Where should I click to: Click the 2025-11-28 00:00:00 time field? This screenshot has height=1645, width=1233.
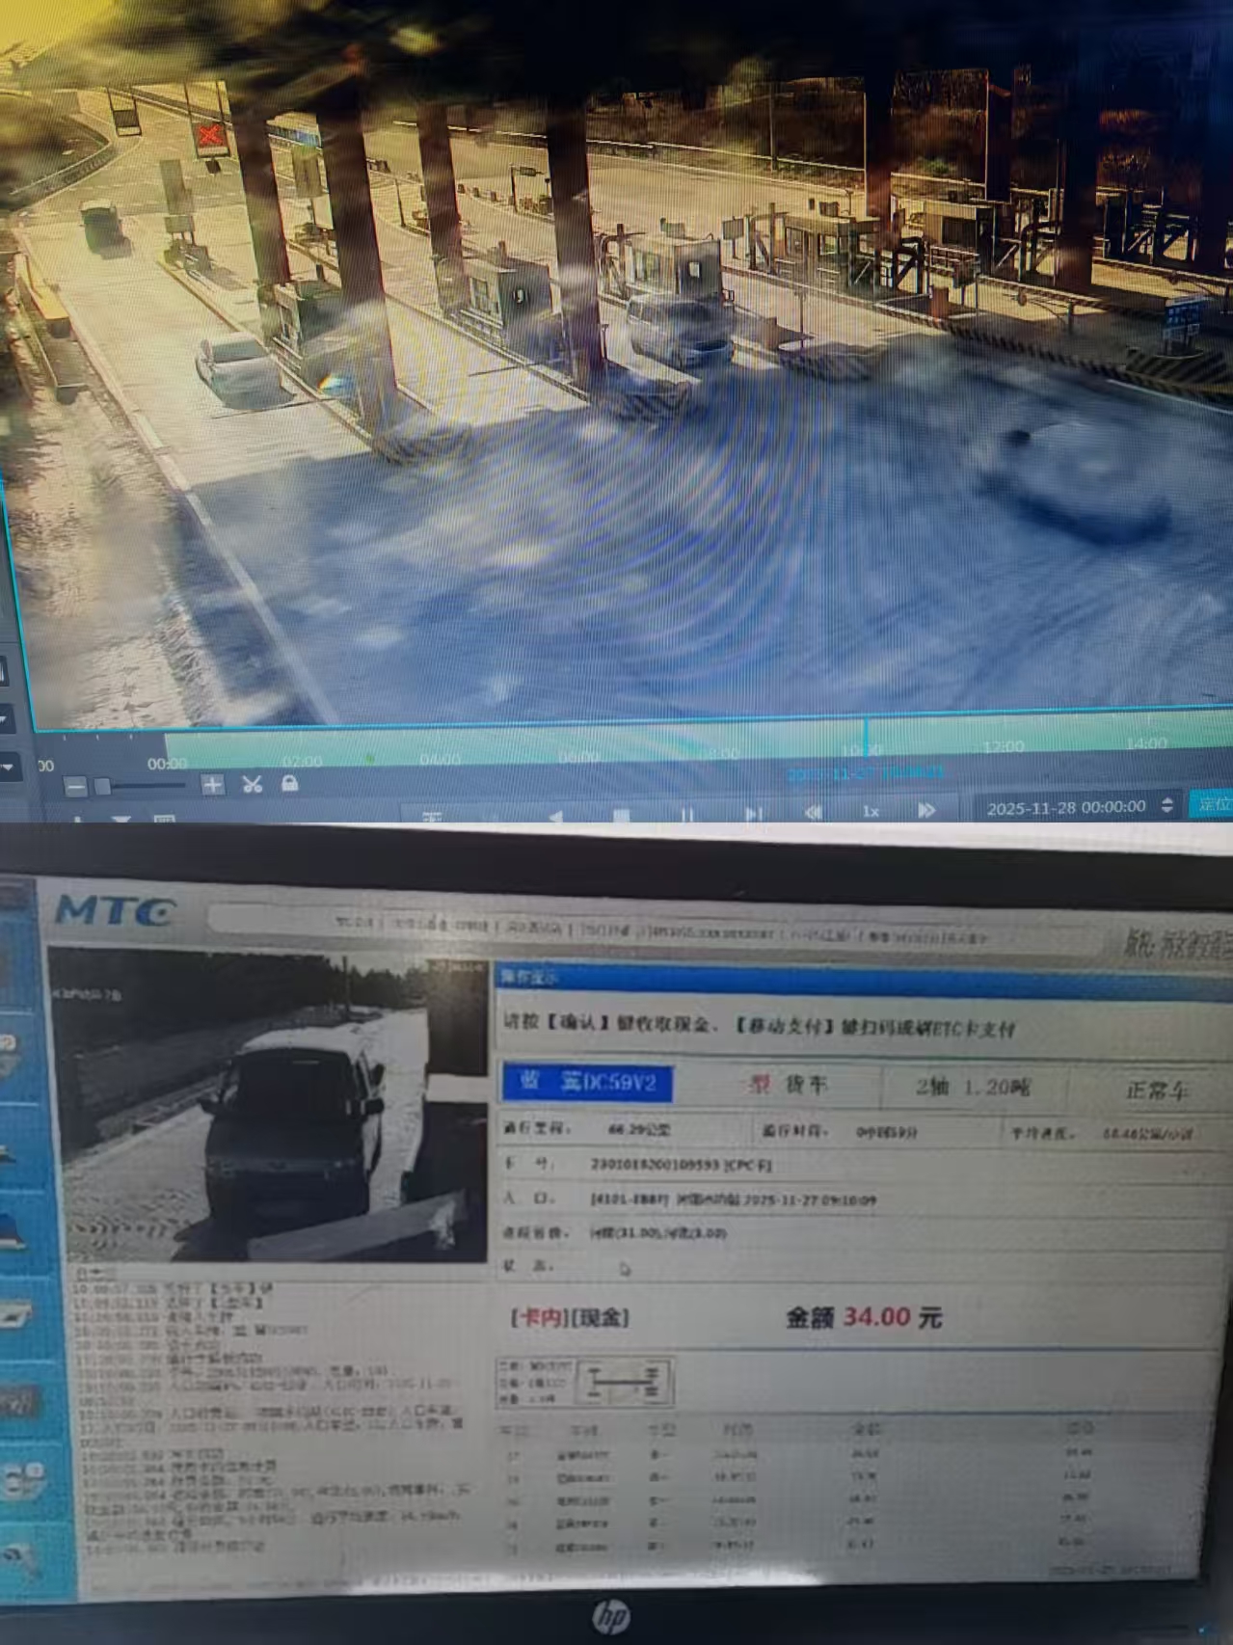click(1065, 806)
